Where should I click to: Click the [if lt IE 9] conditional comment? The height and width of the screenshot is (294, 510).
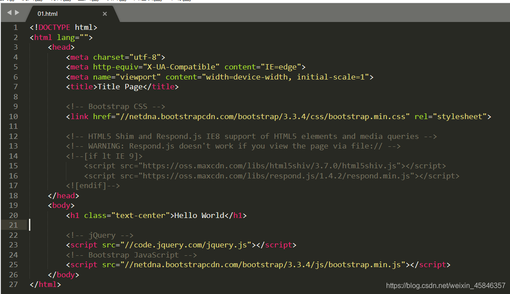point(104,156)
